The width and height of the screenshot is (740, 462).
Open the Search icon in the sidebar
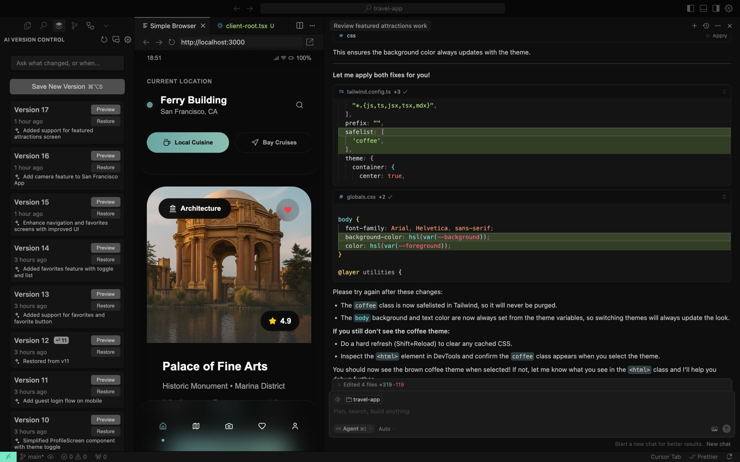pos(43,25)
